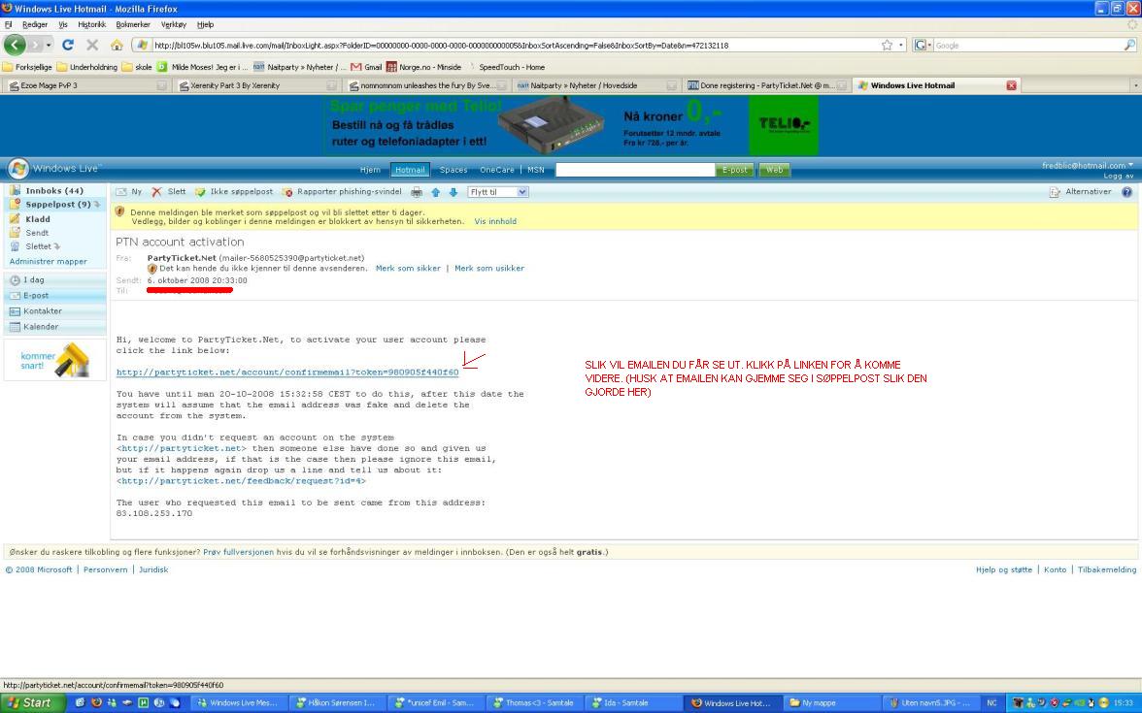This screenshot has height=713, width=1142.
Task: Switch to Done registering - PartyTicket.Net tab
Action: click(767, 85)
